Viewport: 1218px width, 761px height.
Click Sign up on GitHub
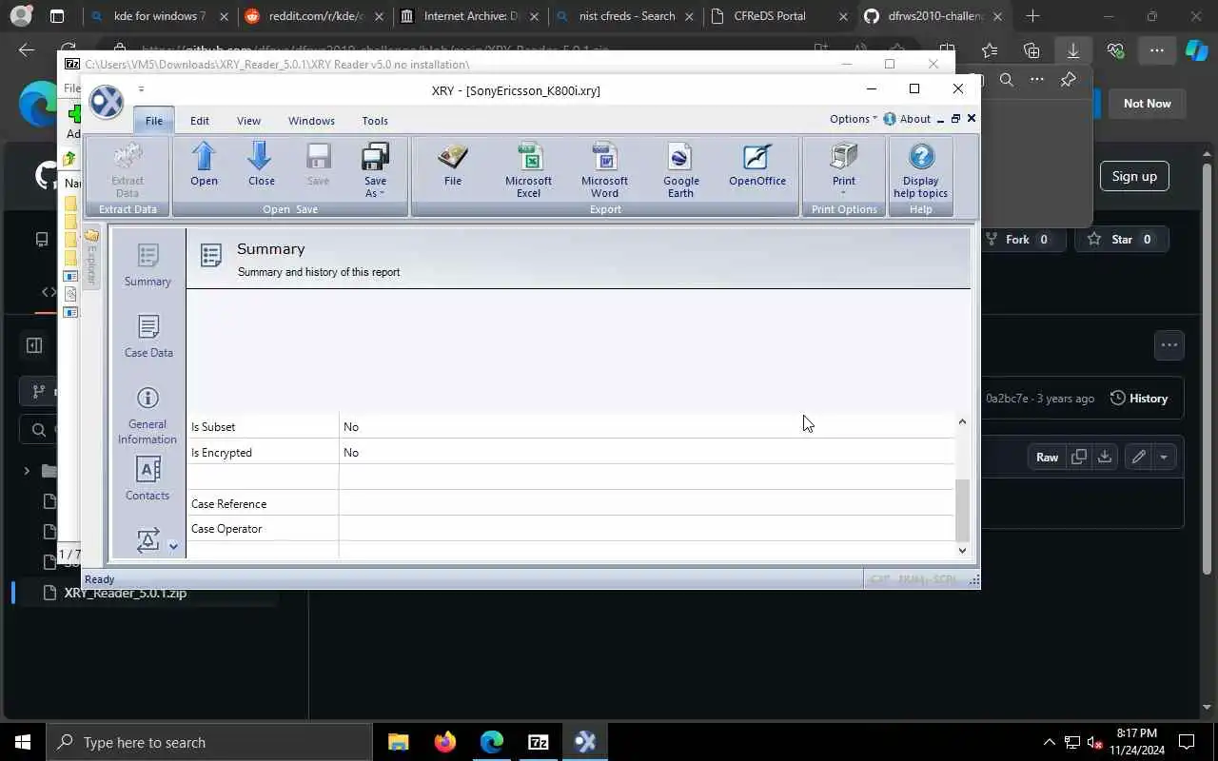[x=1134, y=176]
